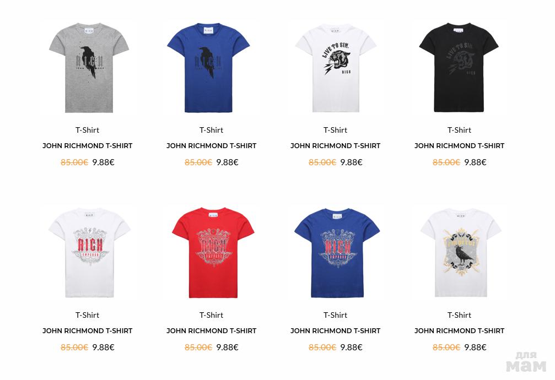Click the T-Shirt category label under the white Live To Sin shirt
The width and height of the screenshot is (555, 380).
335,130
